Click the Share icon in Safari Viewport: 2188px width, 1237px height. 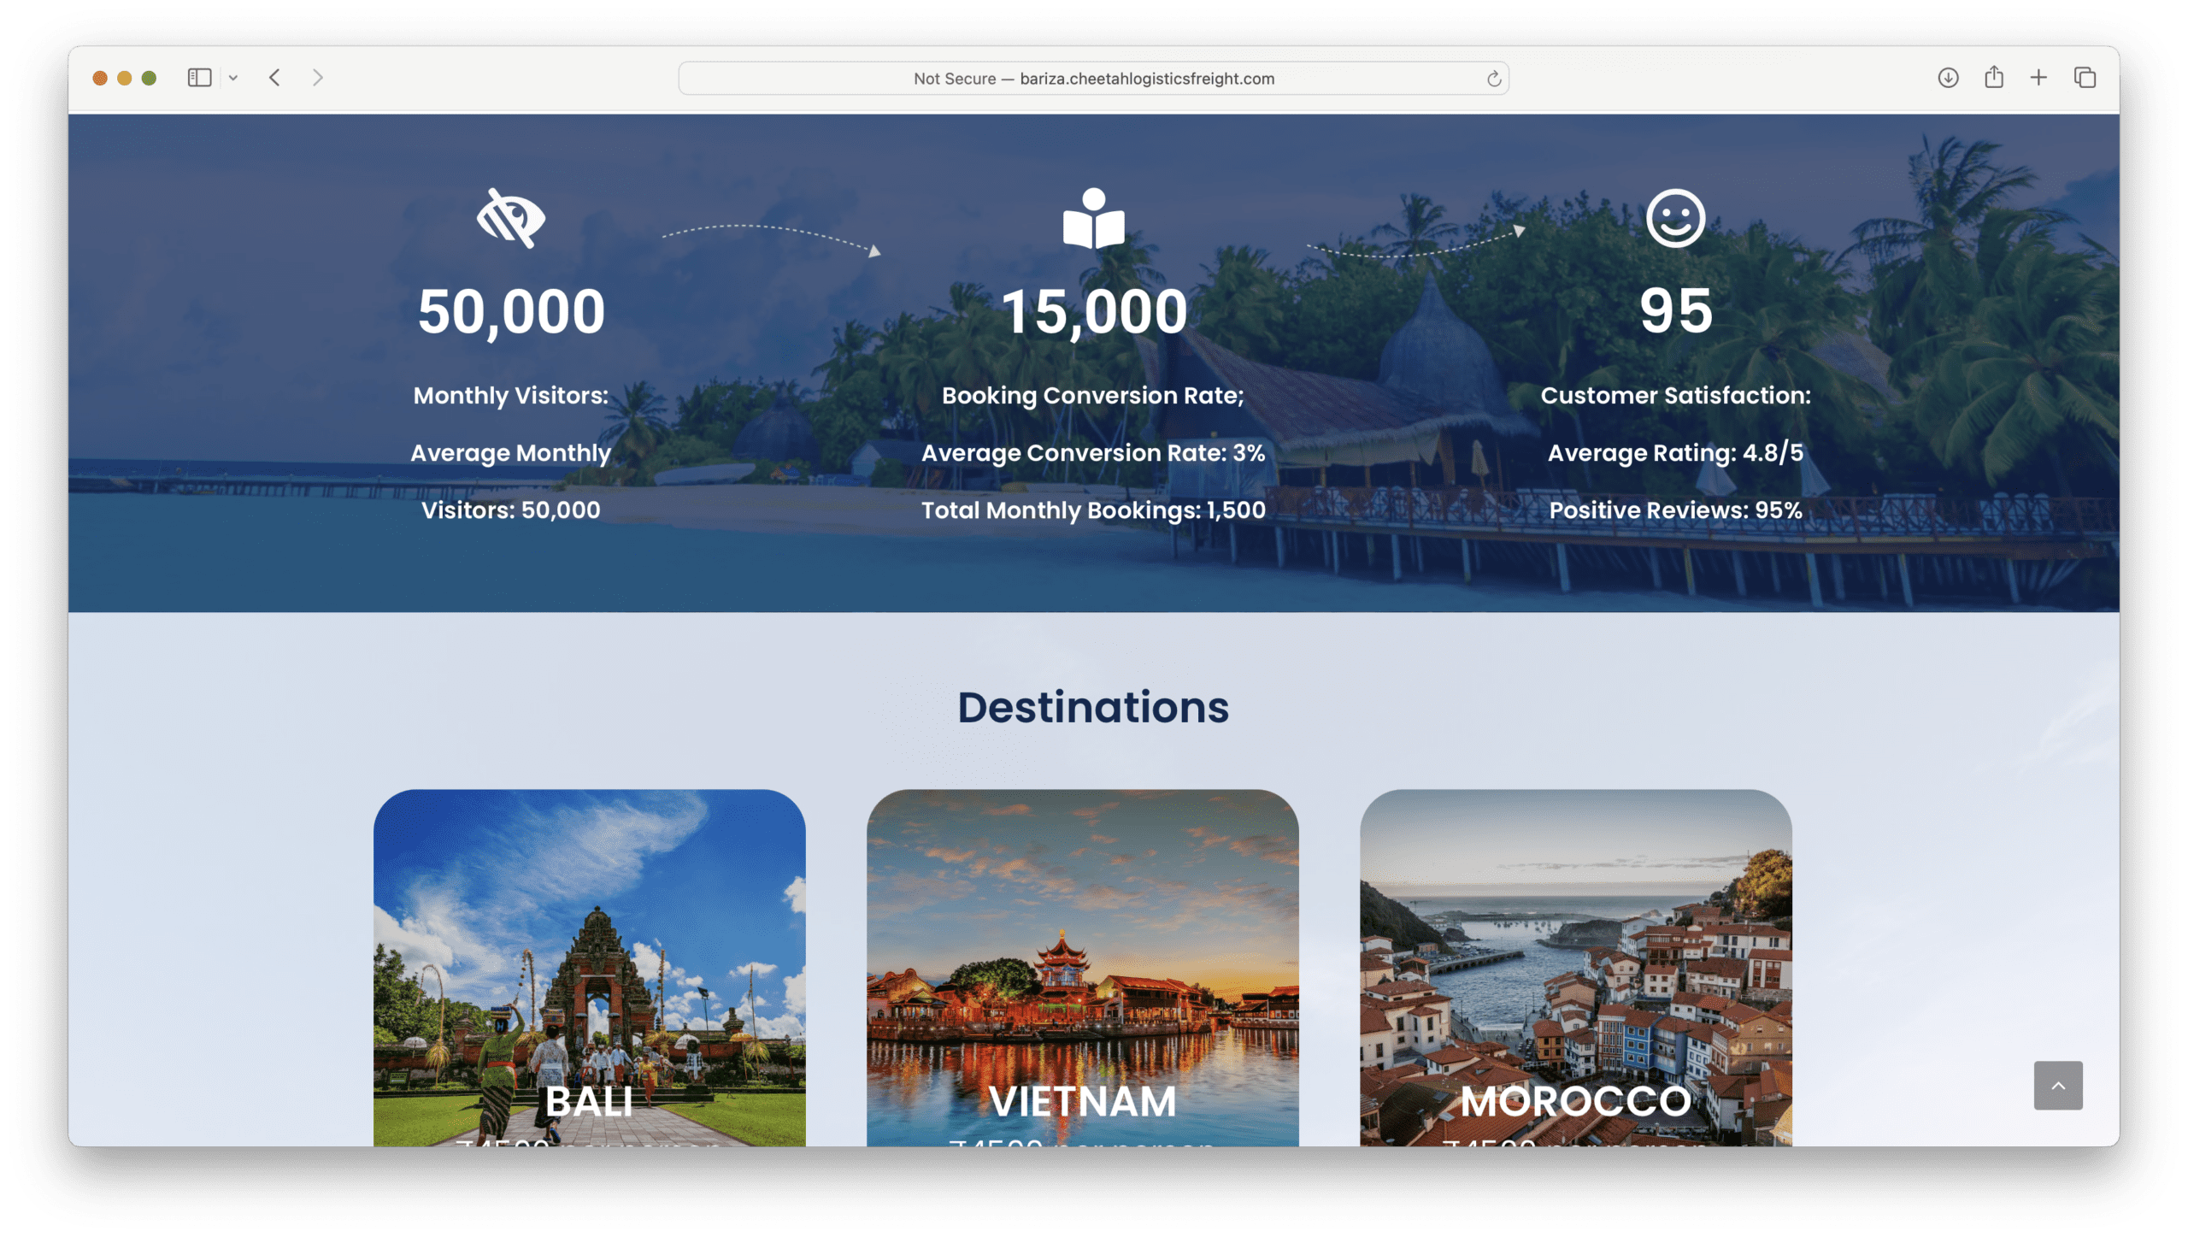click(1994, 78)
